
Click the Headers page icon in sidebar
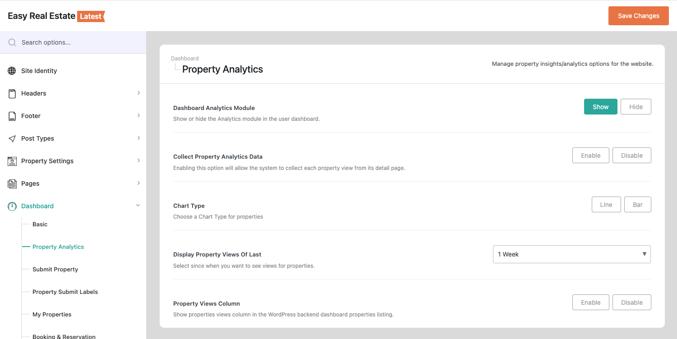pos(12,93)
